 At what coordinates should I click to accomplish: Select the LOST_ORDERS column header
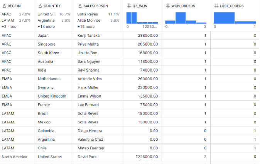(231, 6)
